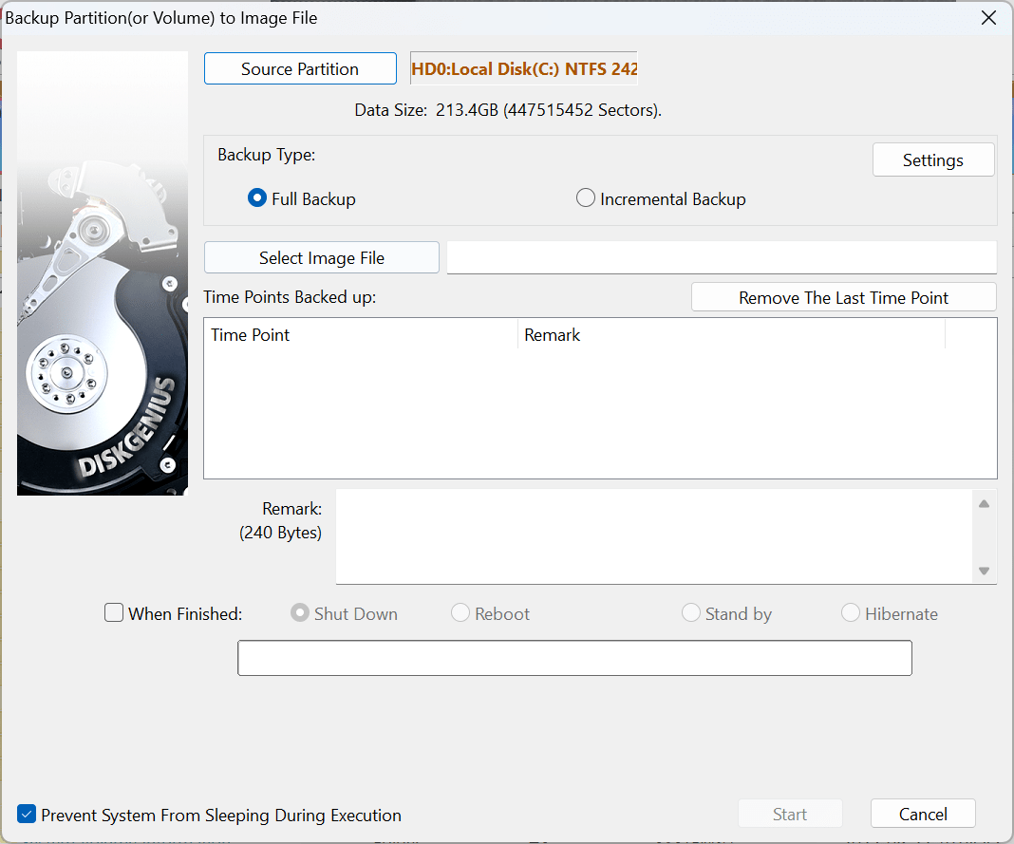1014x844 pixels.
Task: Click the Source Partition button
Action: [300, 68]
